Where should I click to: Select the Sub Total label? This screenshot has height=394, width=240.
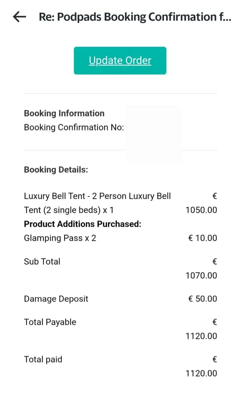point(42,262)
